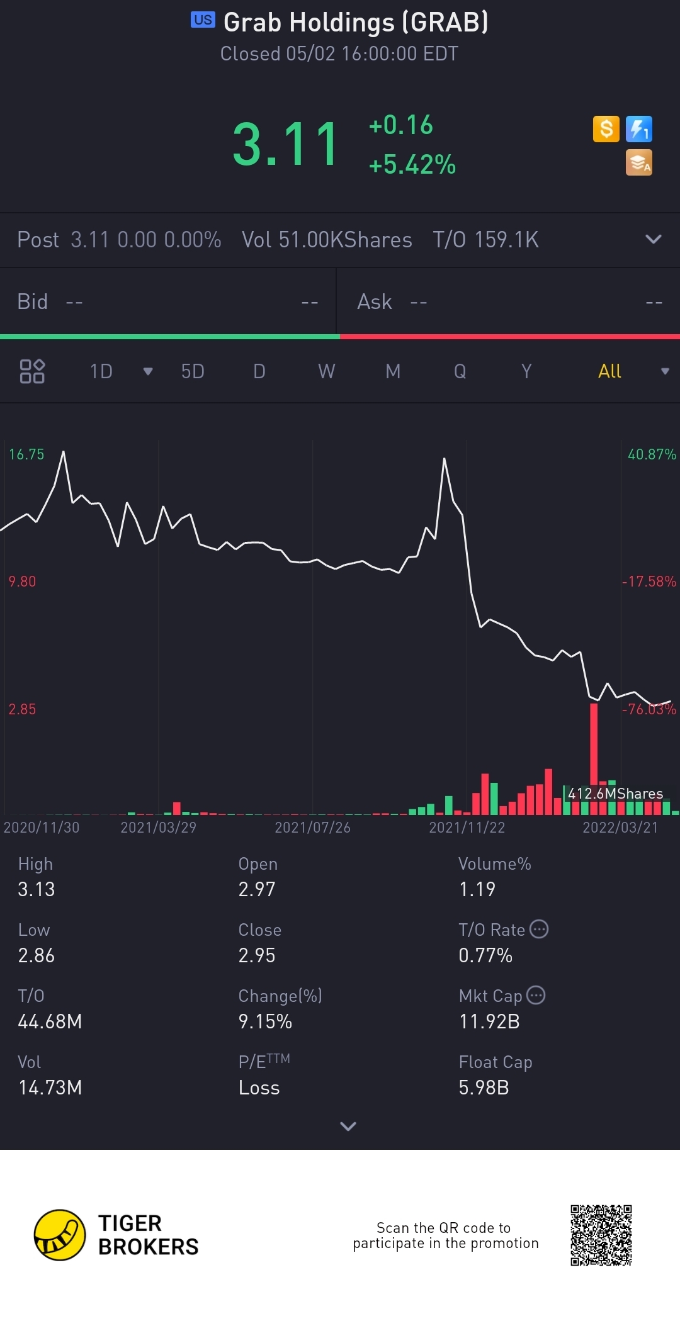Open the dropdown arrow next to All
Screen dimensions: 680x1321
click(x=665, y=371)
